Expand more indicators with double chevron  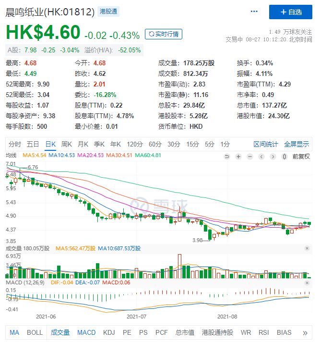[305, 333]
